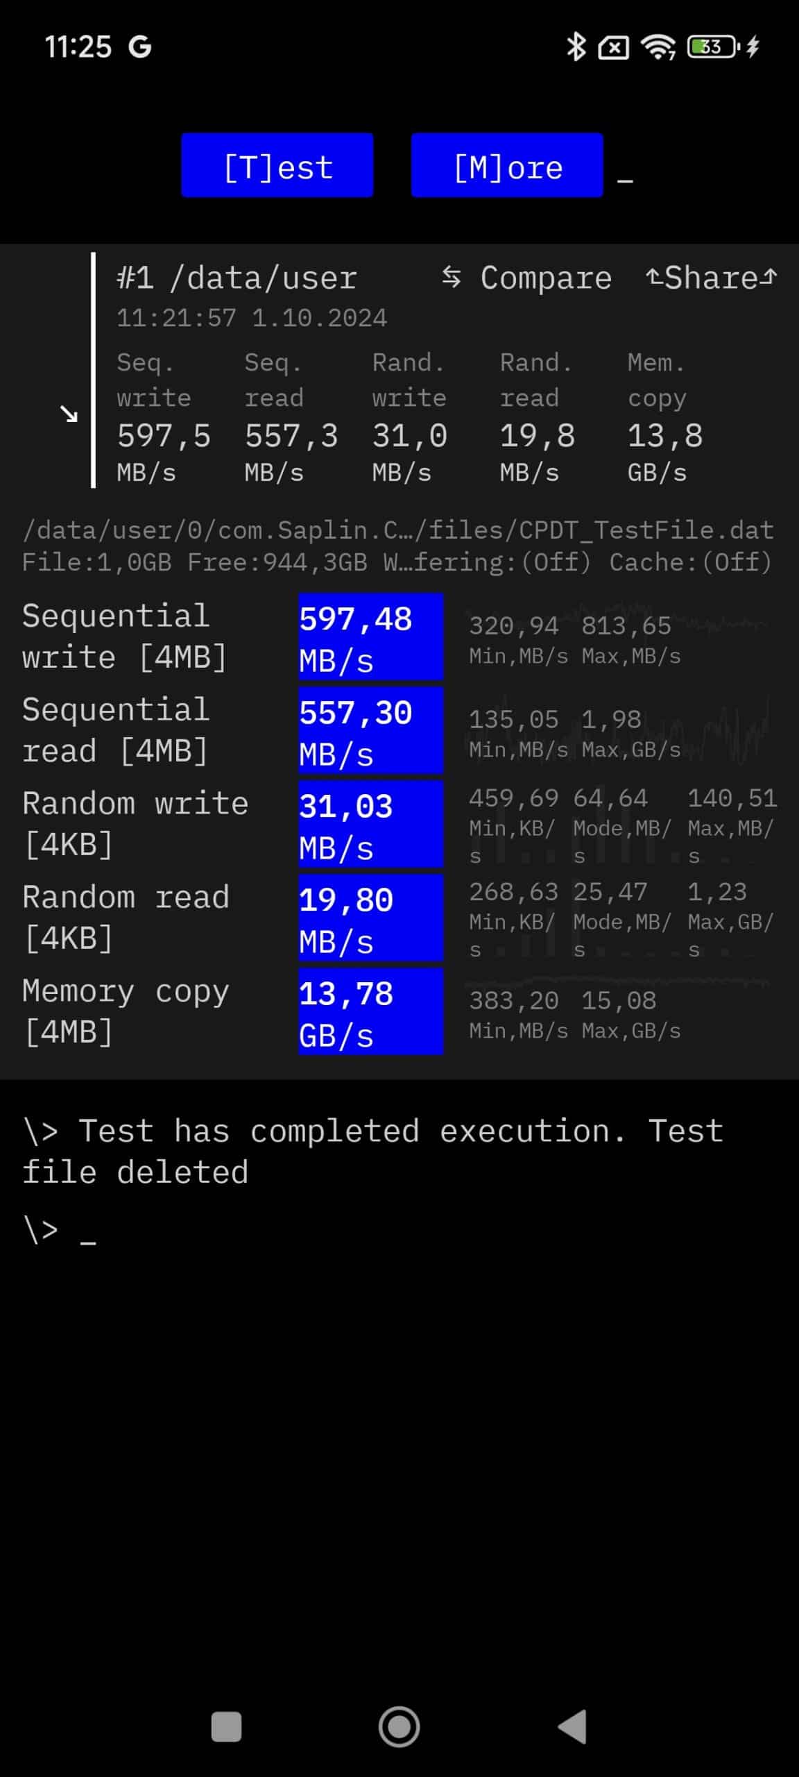Tap the Wi-Fi status icon
This screenshot has height=1777, width=799.
coord(658,47)
